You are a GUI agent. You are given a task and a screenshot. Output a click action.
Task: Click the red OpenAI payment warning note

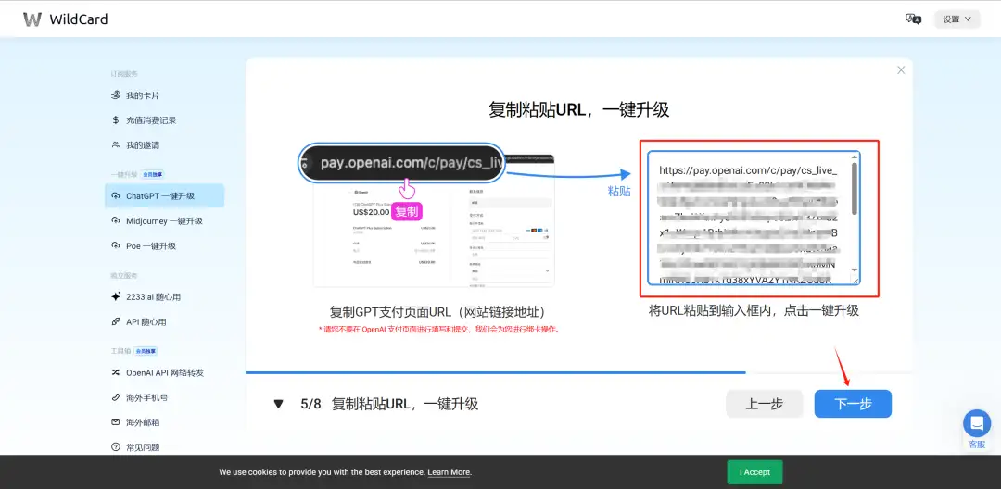point(439,330)
